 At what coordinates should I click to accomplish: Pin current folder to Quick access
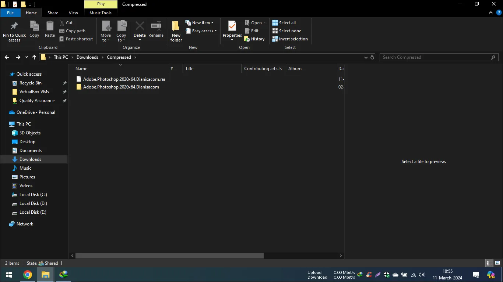[x=14, y=31]
